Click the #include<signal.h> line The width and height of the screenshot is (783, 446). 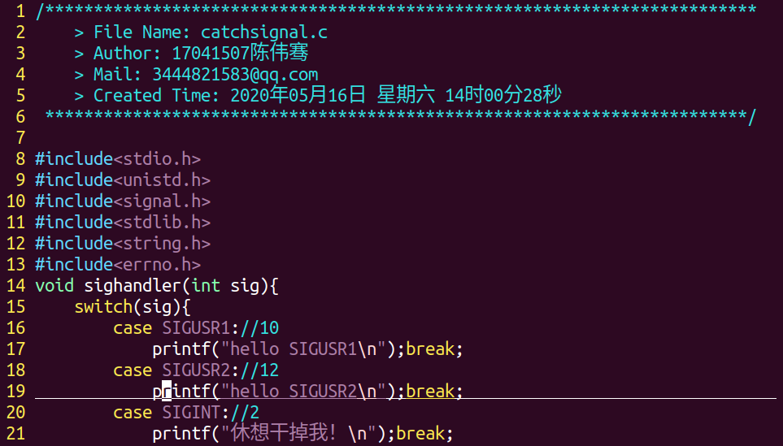coord(123,201)
